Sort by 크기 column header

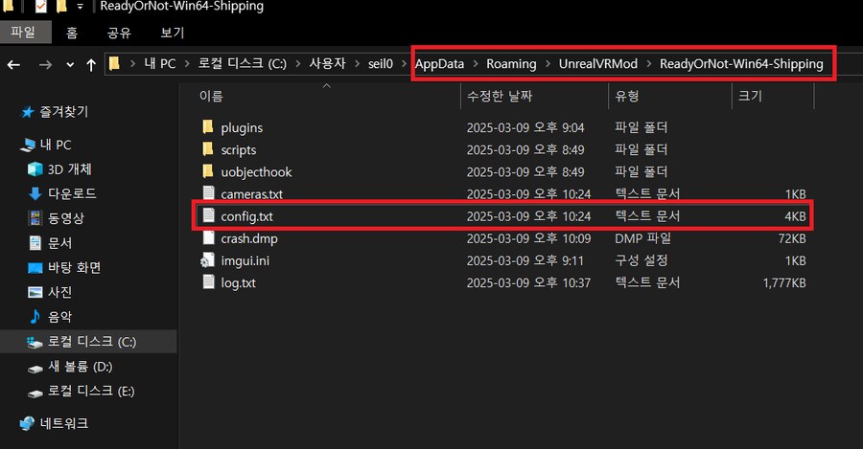(750, 96)
